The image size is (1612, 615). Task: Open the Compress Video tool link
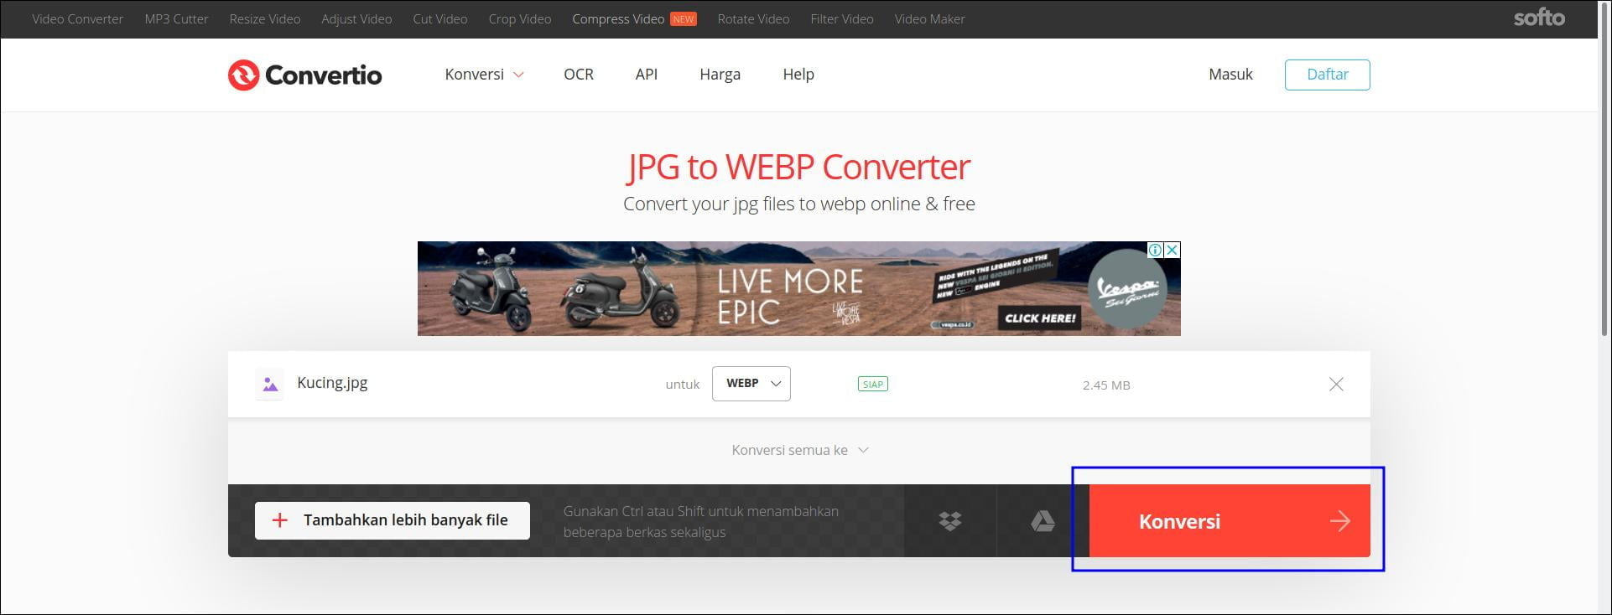pos(618,18)
